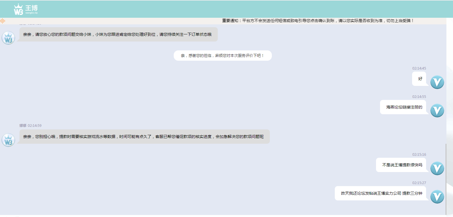Click user avatar beside 昨天我还论坛发帖 message
Image resolution: width=453 pixels, height=217 pixels.
pyautogui.click(x=437, y=197)
